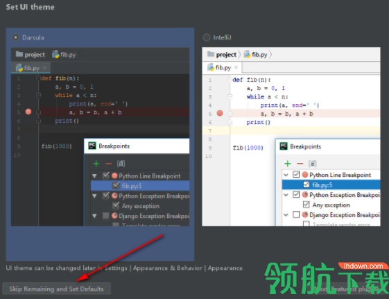Click the red breakpoint dot in Darcula preview
The width and height of the screenshot is (389, 299).
coord(28,112)
